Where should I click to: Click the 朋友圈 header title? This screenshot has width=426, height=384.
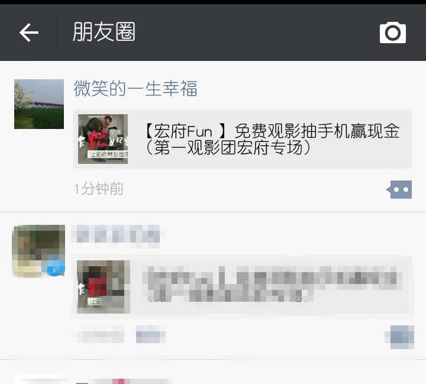point(104,32)
